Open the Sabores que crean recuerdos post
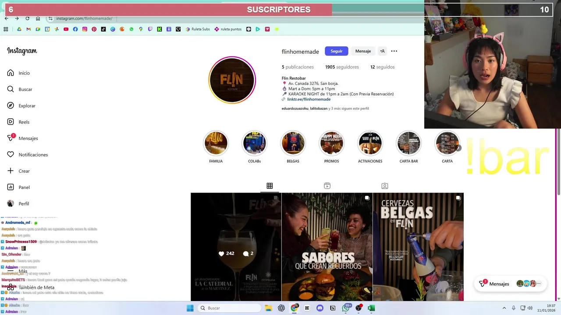The width and height of the screenshot is (561, 315). 327,247
